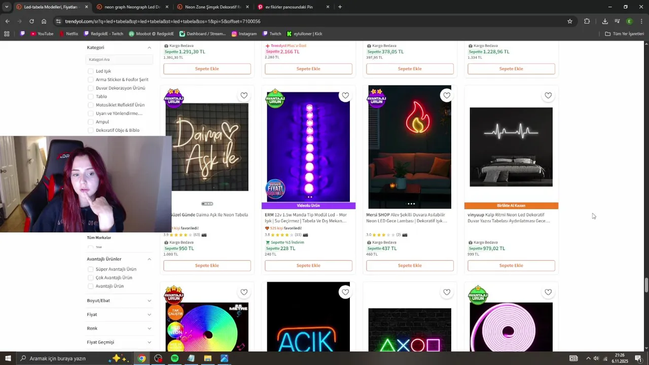Tick the plain Avantajlı Ürün checkbox
The width and height of the screenshot is (649, 365).
tap(90, 286)
